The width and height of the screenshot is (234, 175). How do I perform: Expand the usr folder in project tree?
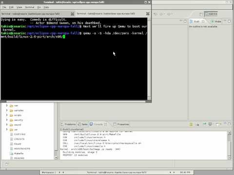(x=7, y=129)
